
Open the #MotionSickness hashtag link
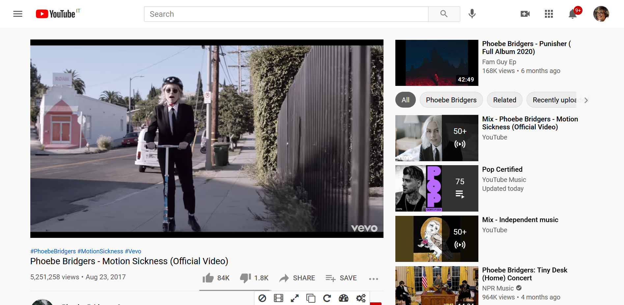click(x=100, y=251)
